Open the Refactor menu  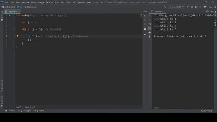[50, 2]
